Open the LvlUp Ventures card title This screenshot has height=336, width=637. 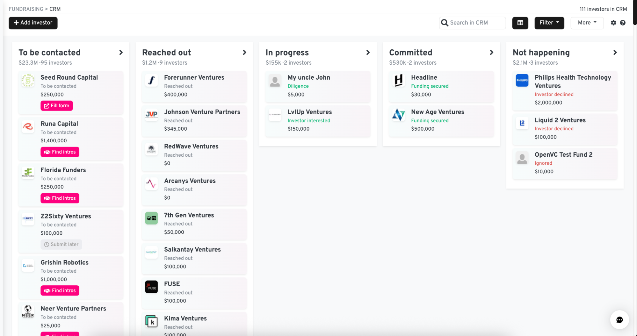tap(310, 112)
